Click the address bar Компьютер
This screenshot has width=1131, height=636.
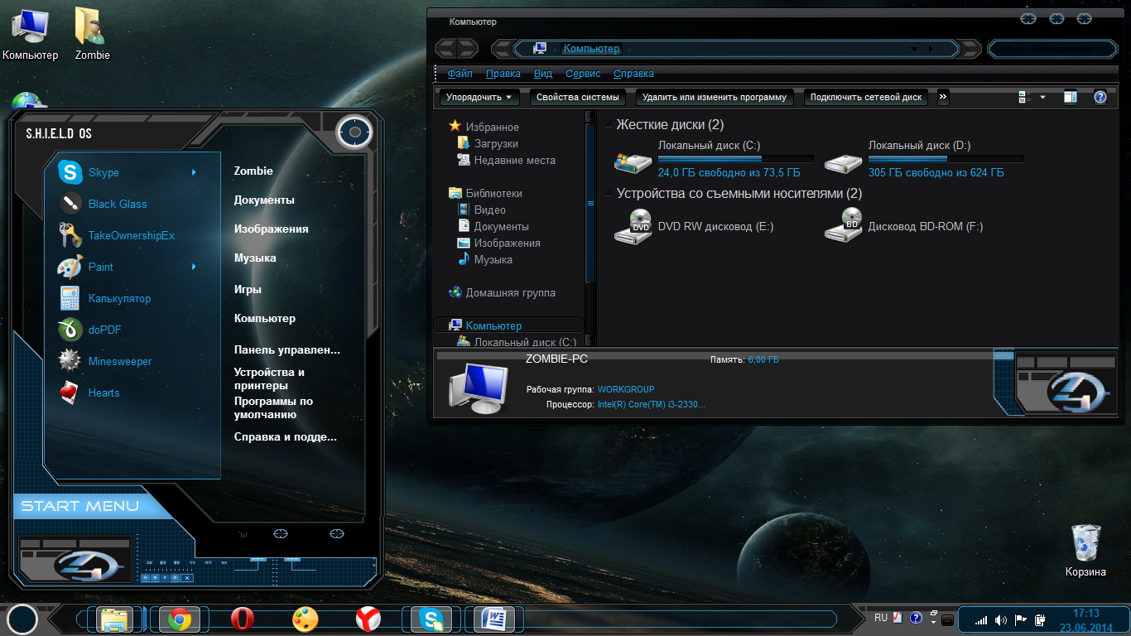[591, 49]
